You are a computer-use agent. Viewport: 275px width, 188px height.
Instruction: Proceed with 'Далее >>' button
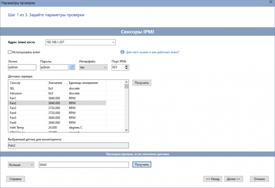click(233, 179)
